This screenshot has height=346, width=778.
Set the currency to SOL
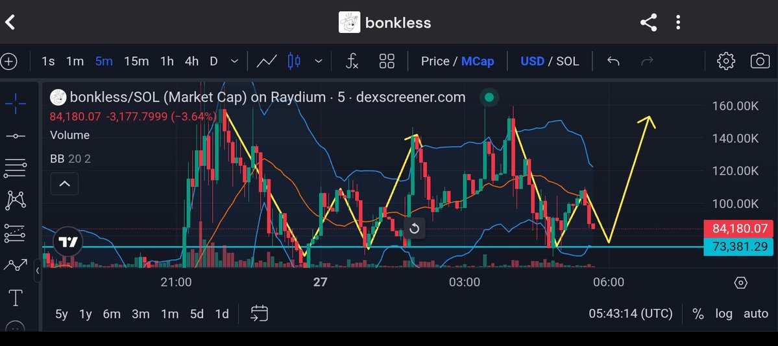(567, 62)
